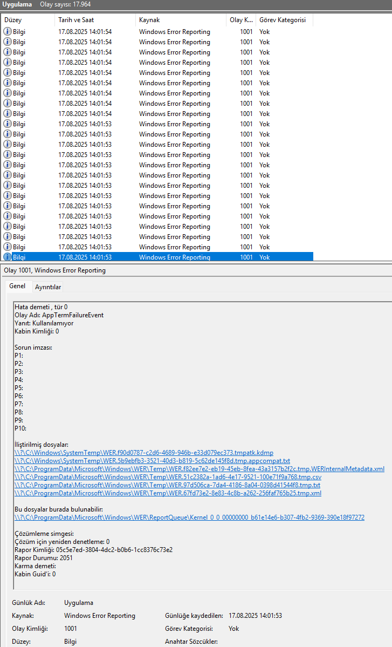Click the 'Rapor Kimliği: 05c5e7ed-3804...' line
Viewport: 392px width, 647px height.
94,550
